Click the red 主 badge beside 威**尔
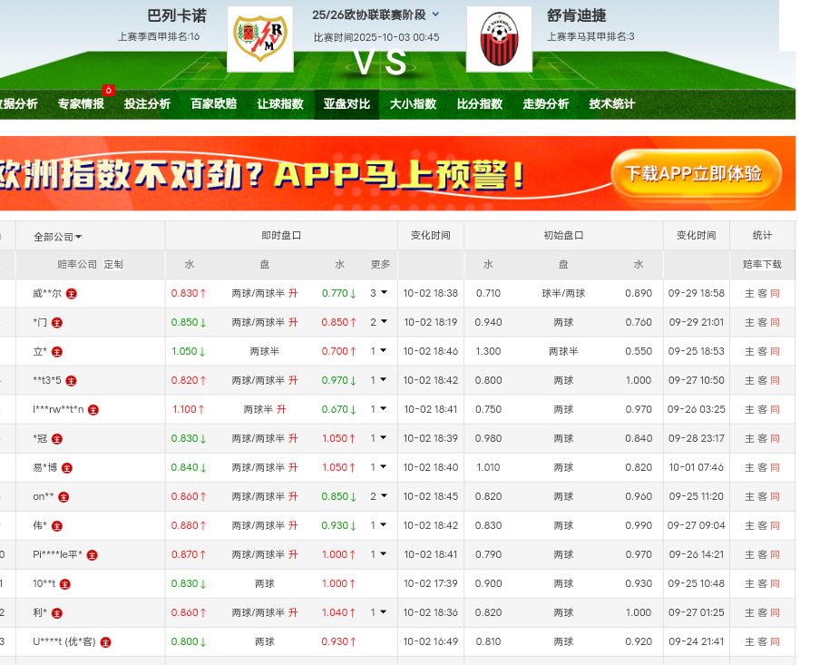Viewport: 839px width, 665px height. click(x=72, y=294)
